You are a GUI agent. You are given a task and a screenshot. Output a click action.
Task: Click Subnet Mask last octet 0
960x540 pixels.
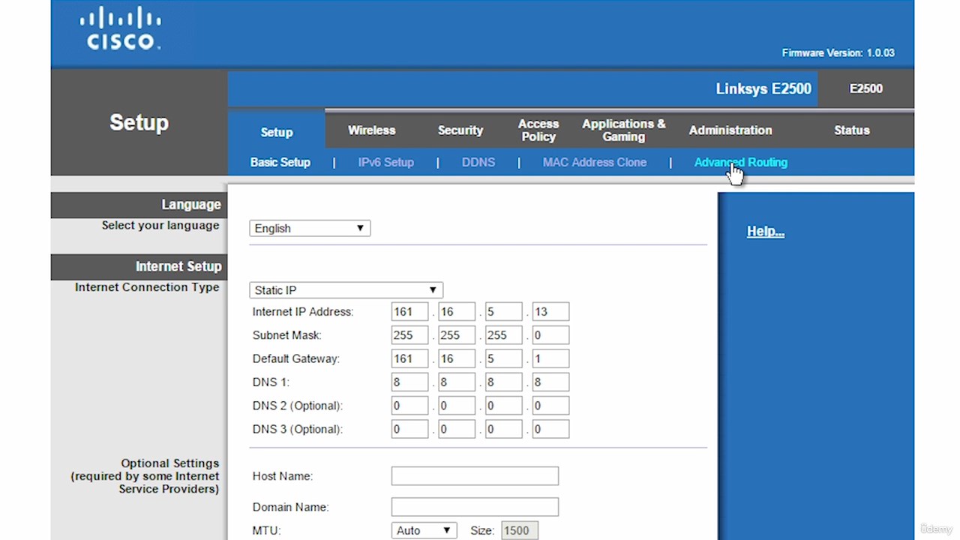click(550, 335)
